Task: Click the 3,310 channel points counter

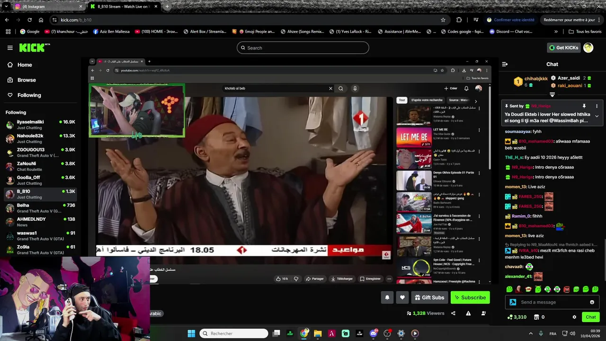Action: point(517,317)
